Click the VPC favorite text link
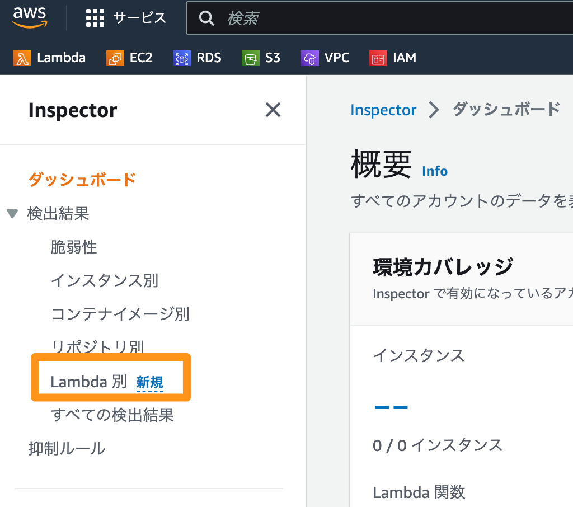The height and width of the screenshot is (507, 573). point(336,58)
